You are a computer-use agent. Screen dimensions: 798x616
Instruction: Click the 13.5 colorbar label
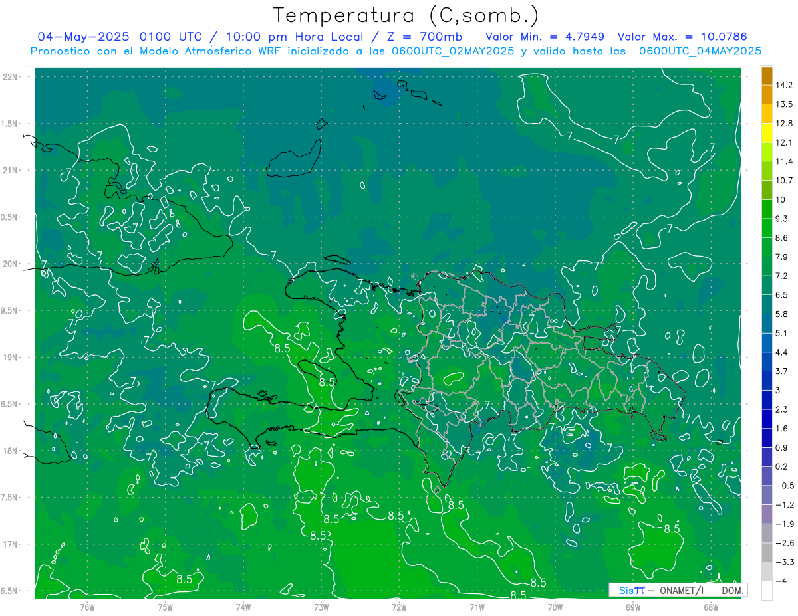784,104
